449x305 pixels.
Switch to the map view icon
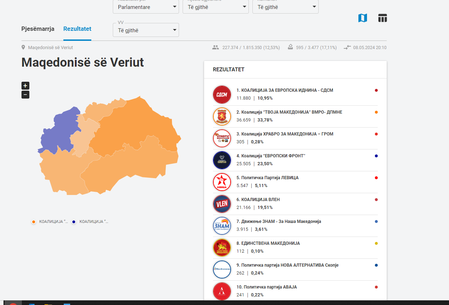[363, 18]
